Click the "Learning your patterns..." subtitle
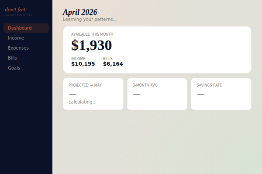 tap(90, 19)
